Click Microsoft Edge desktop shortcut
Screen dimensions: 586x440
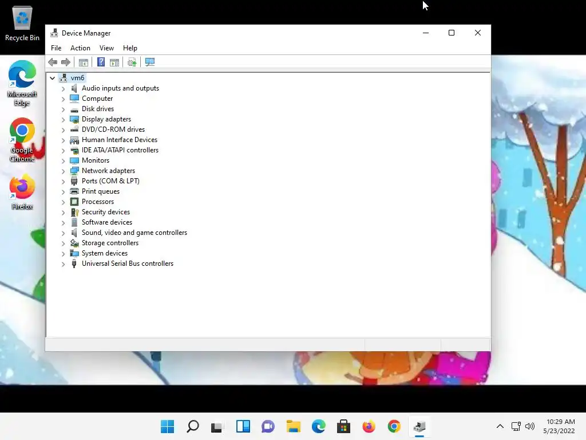click(x=22, y=83)
